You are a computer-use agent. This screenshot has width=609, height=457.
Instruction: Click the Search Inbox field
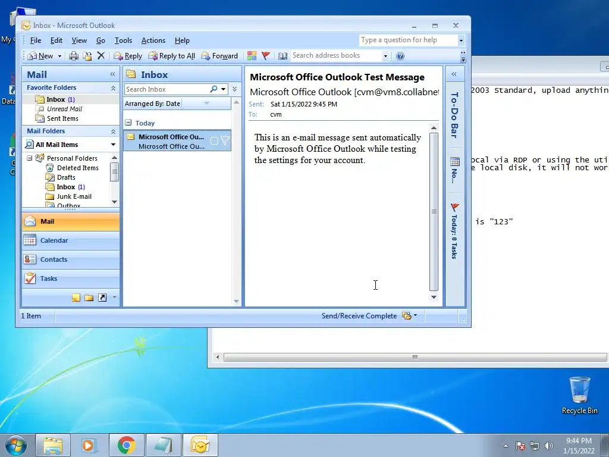tap(167, 89)
